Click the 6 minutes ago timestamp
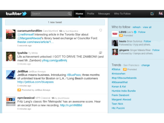The image size is (164, 123). click(24, 109)
